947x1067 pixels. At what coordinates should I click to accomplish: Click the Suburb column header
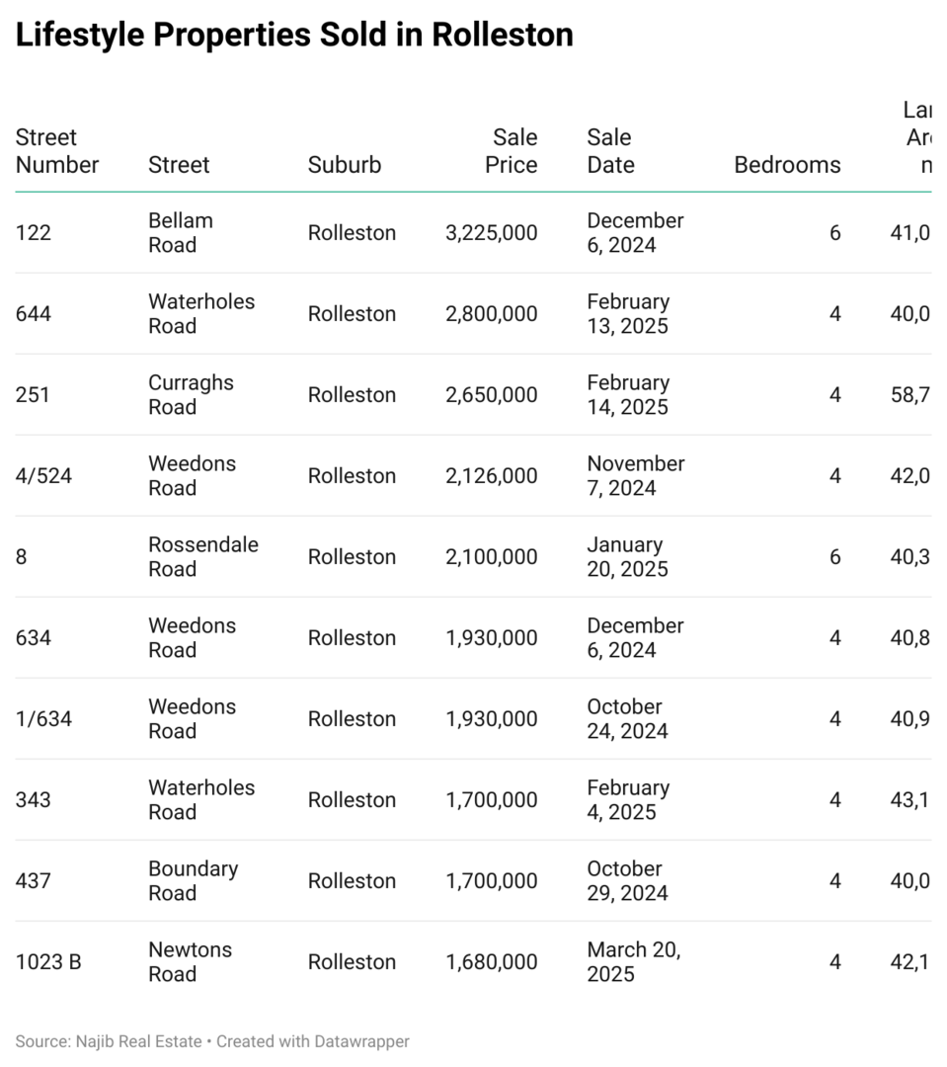pyautogui.click(x=344, y=165)
